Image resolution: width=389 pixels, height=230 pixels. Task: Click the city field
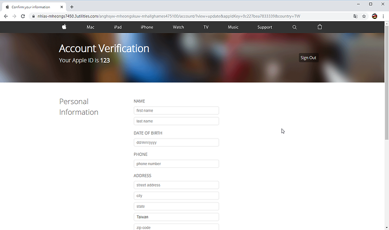[x=176, y=196]
